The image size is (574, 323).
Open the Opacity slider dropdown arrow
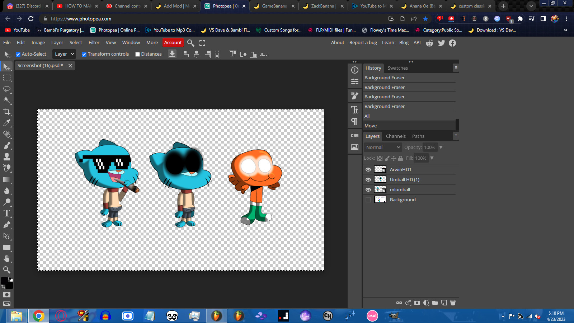tap(441, 148)
